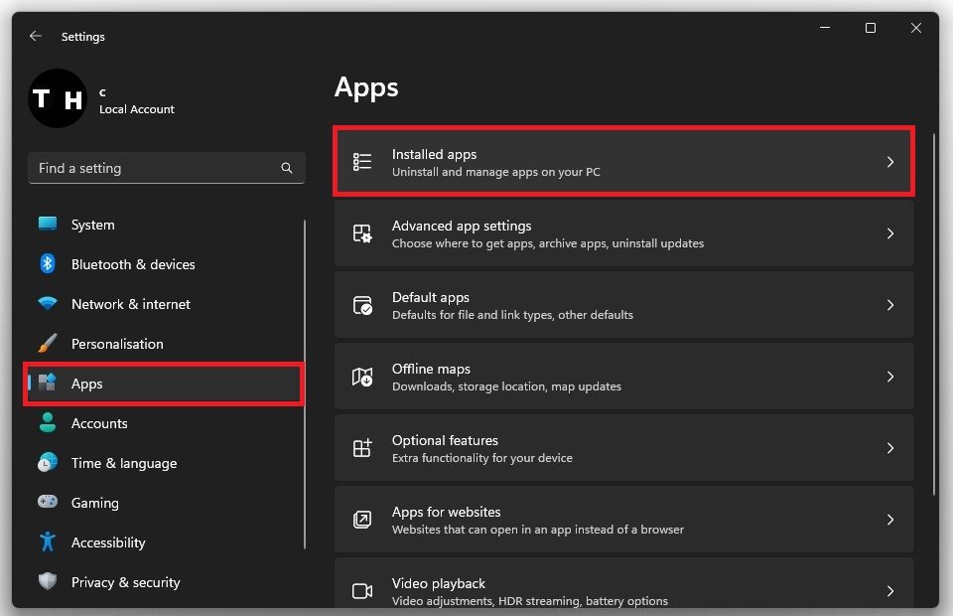The width and height of the screenshot is (953, 616).
Task: Select Apps in the sidebar menu
Action: tap(87, 384)
